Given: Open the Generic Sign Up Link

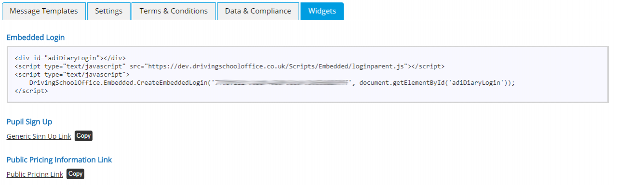Looking at the screenshot, I should [39, 136].
